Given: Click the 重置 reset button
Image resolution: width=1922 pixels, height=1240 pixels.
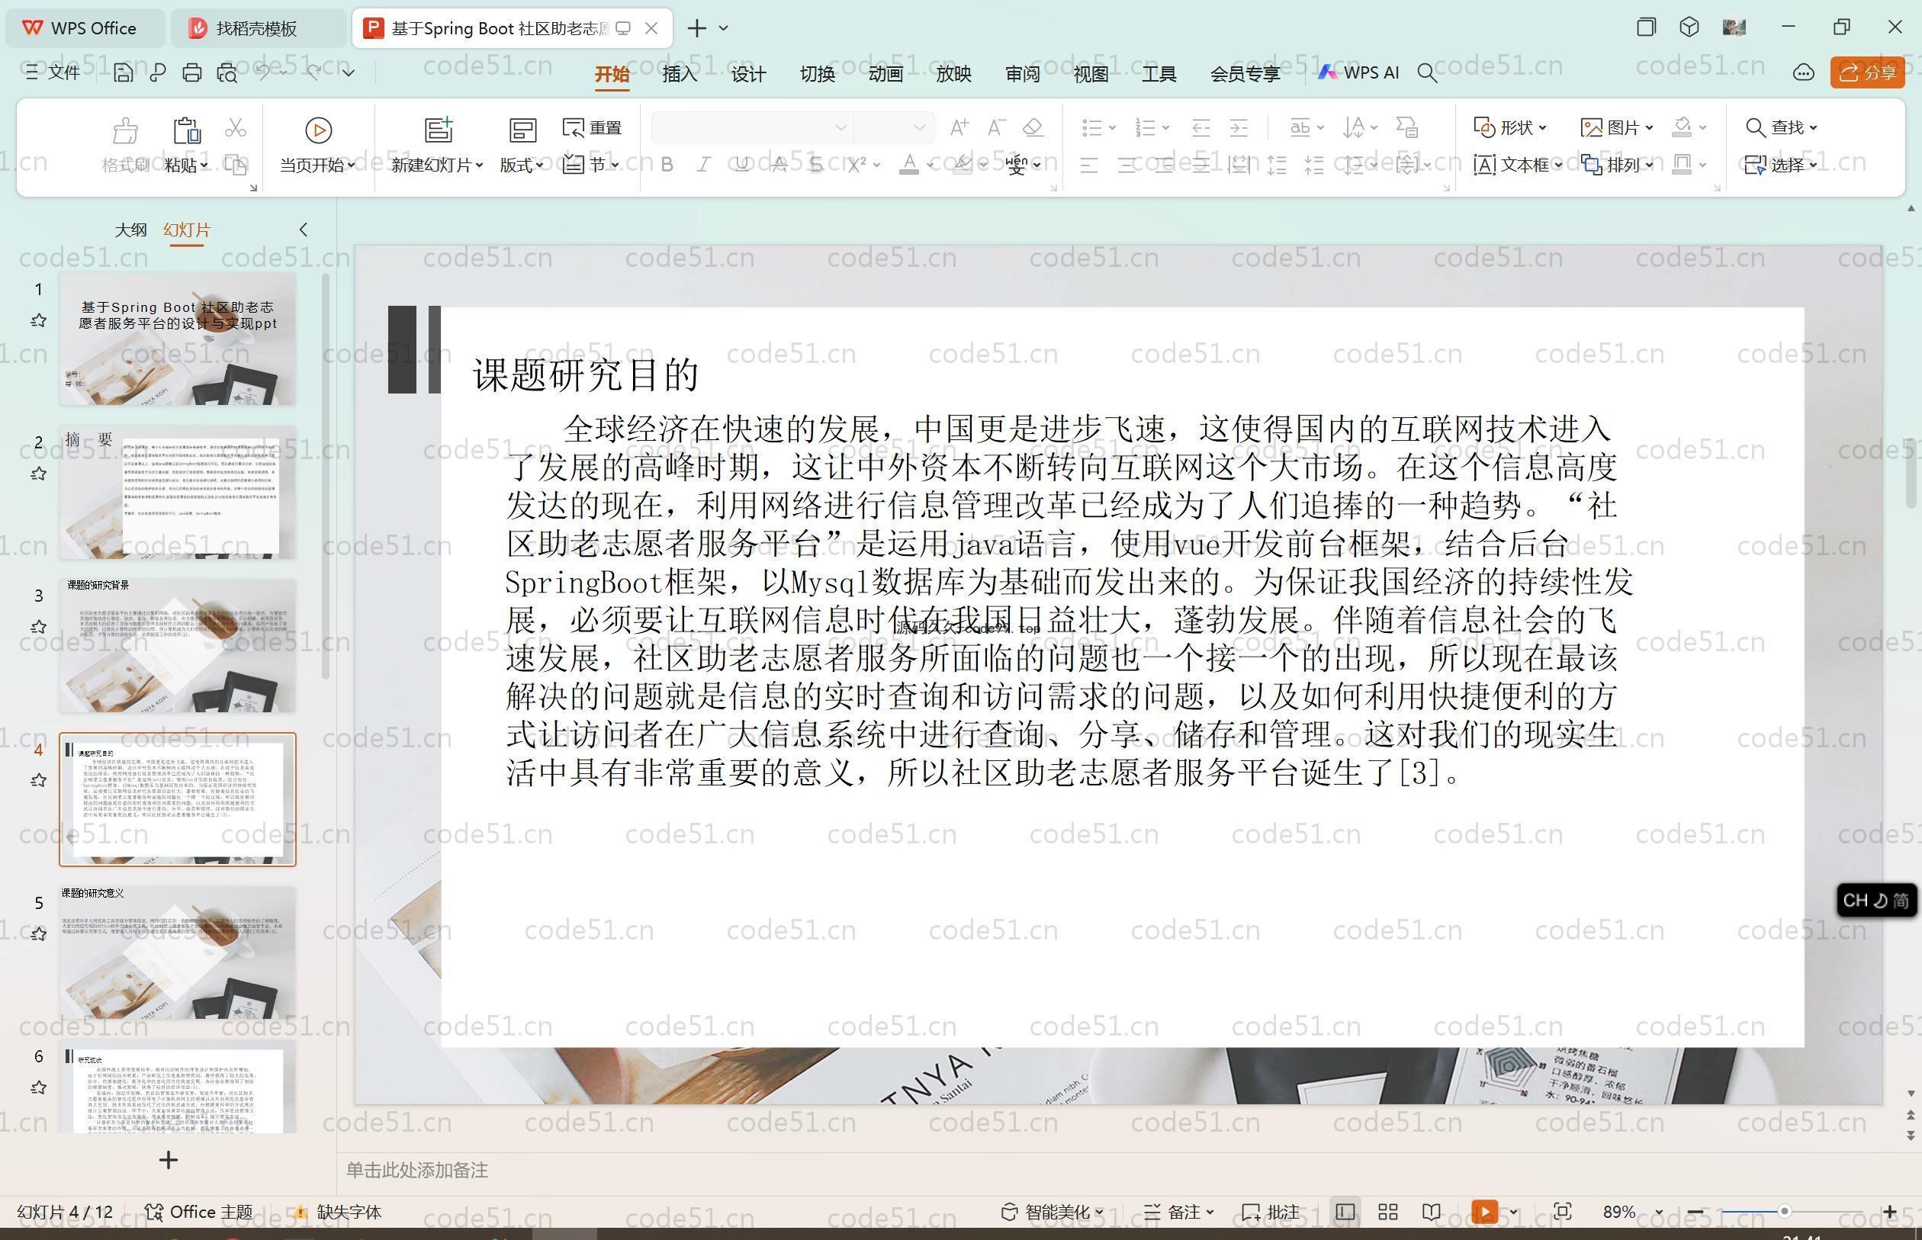Looking at the screenshot, I should [x=593, y=127].
